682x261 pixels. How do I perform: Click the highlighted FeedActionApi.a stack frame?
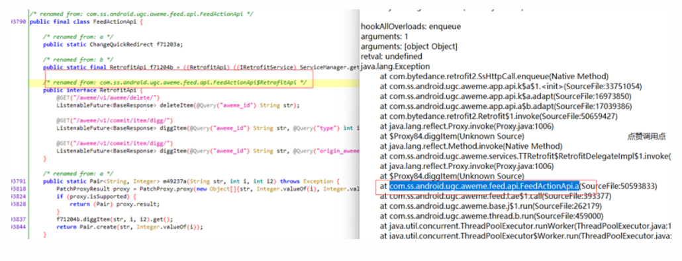click(484, 186)
